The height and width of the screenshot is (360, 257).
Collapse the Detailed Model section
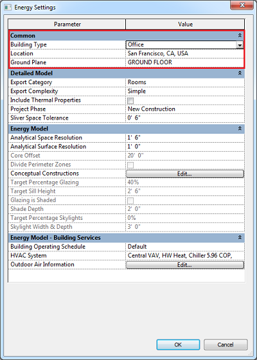(x=240, y=73)
